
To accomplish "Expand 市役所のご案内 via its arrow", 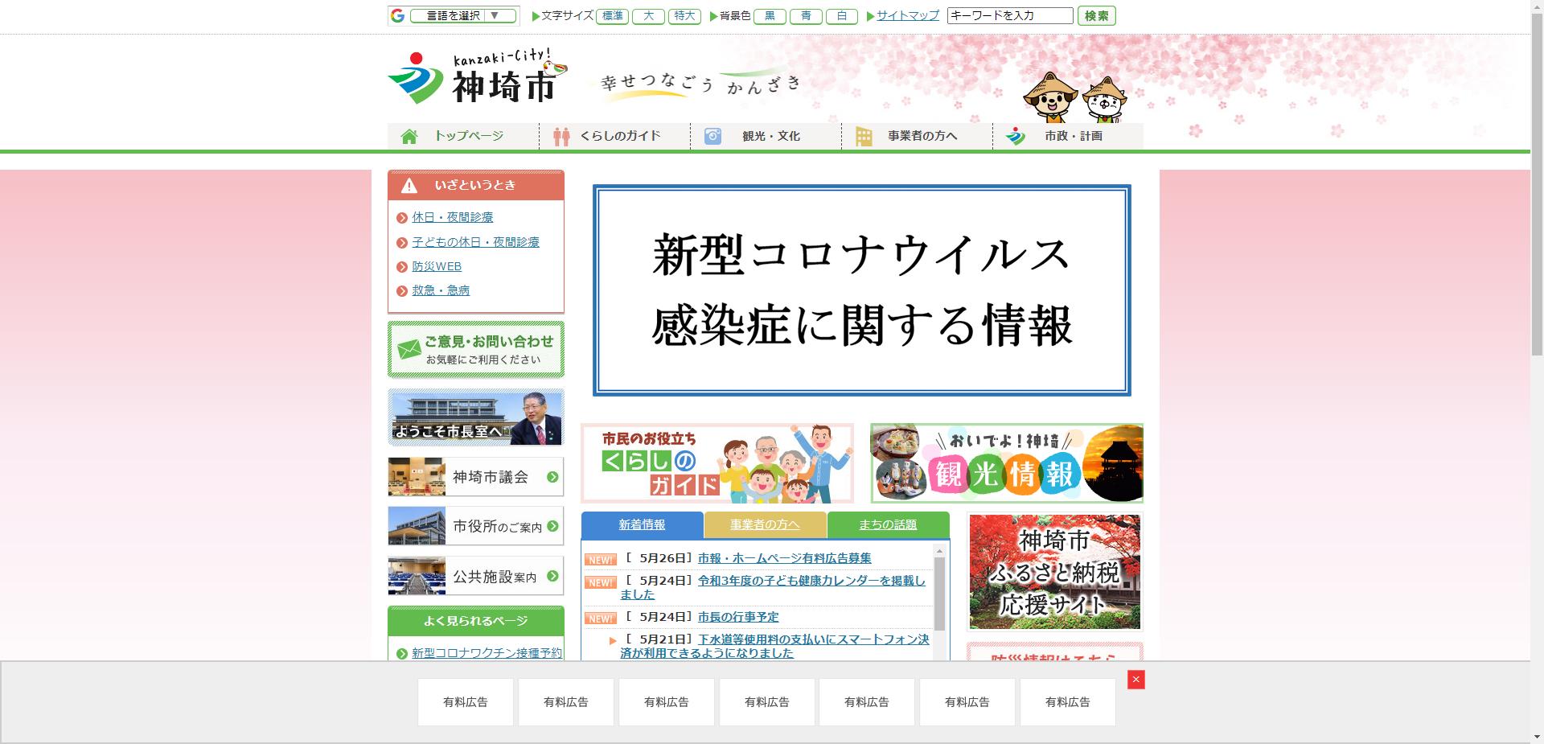I will (552, 526).
